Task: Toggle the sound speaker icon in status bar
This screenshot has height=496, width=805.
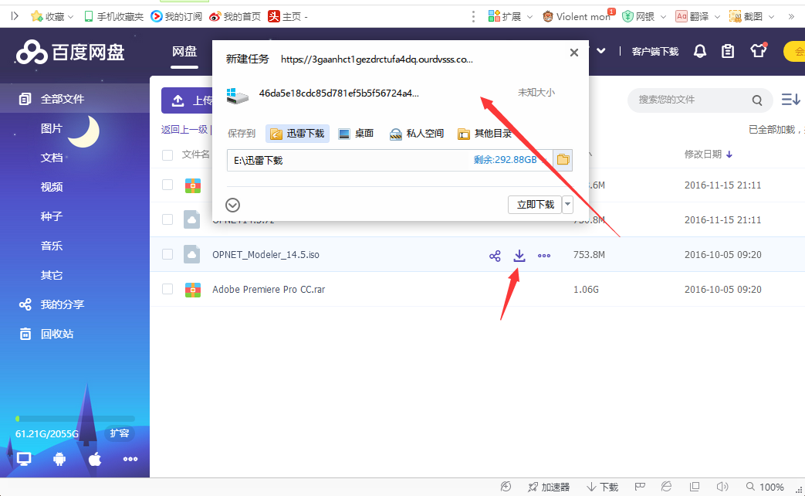Action: (x=722, y=486)
